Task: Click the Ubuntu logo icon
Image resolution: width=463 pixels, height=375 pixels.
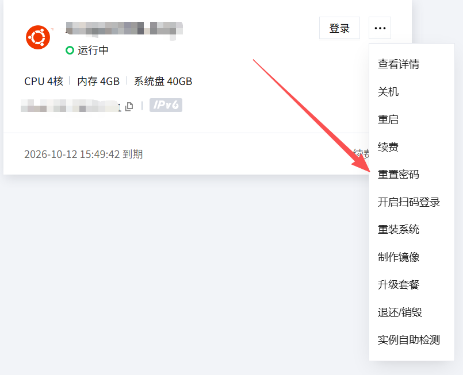Action: (38, 37)
